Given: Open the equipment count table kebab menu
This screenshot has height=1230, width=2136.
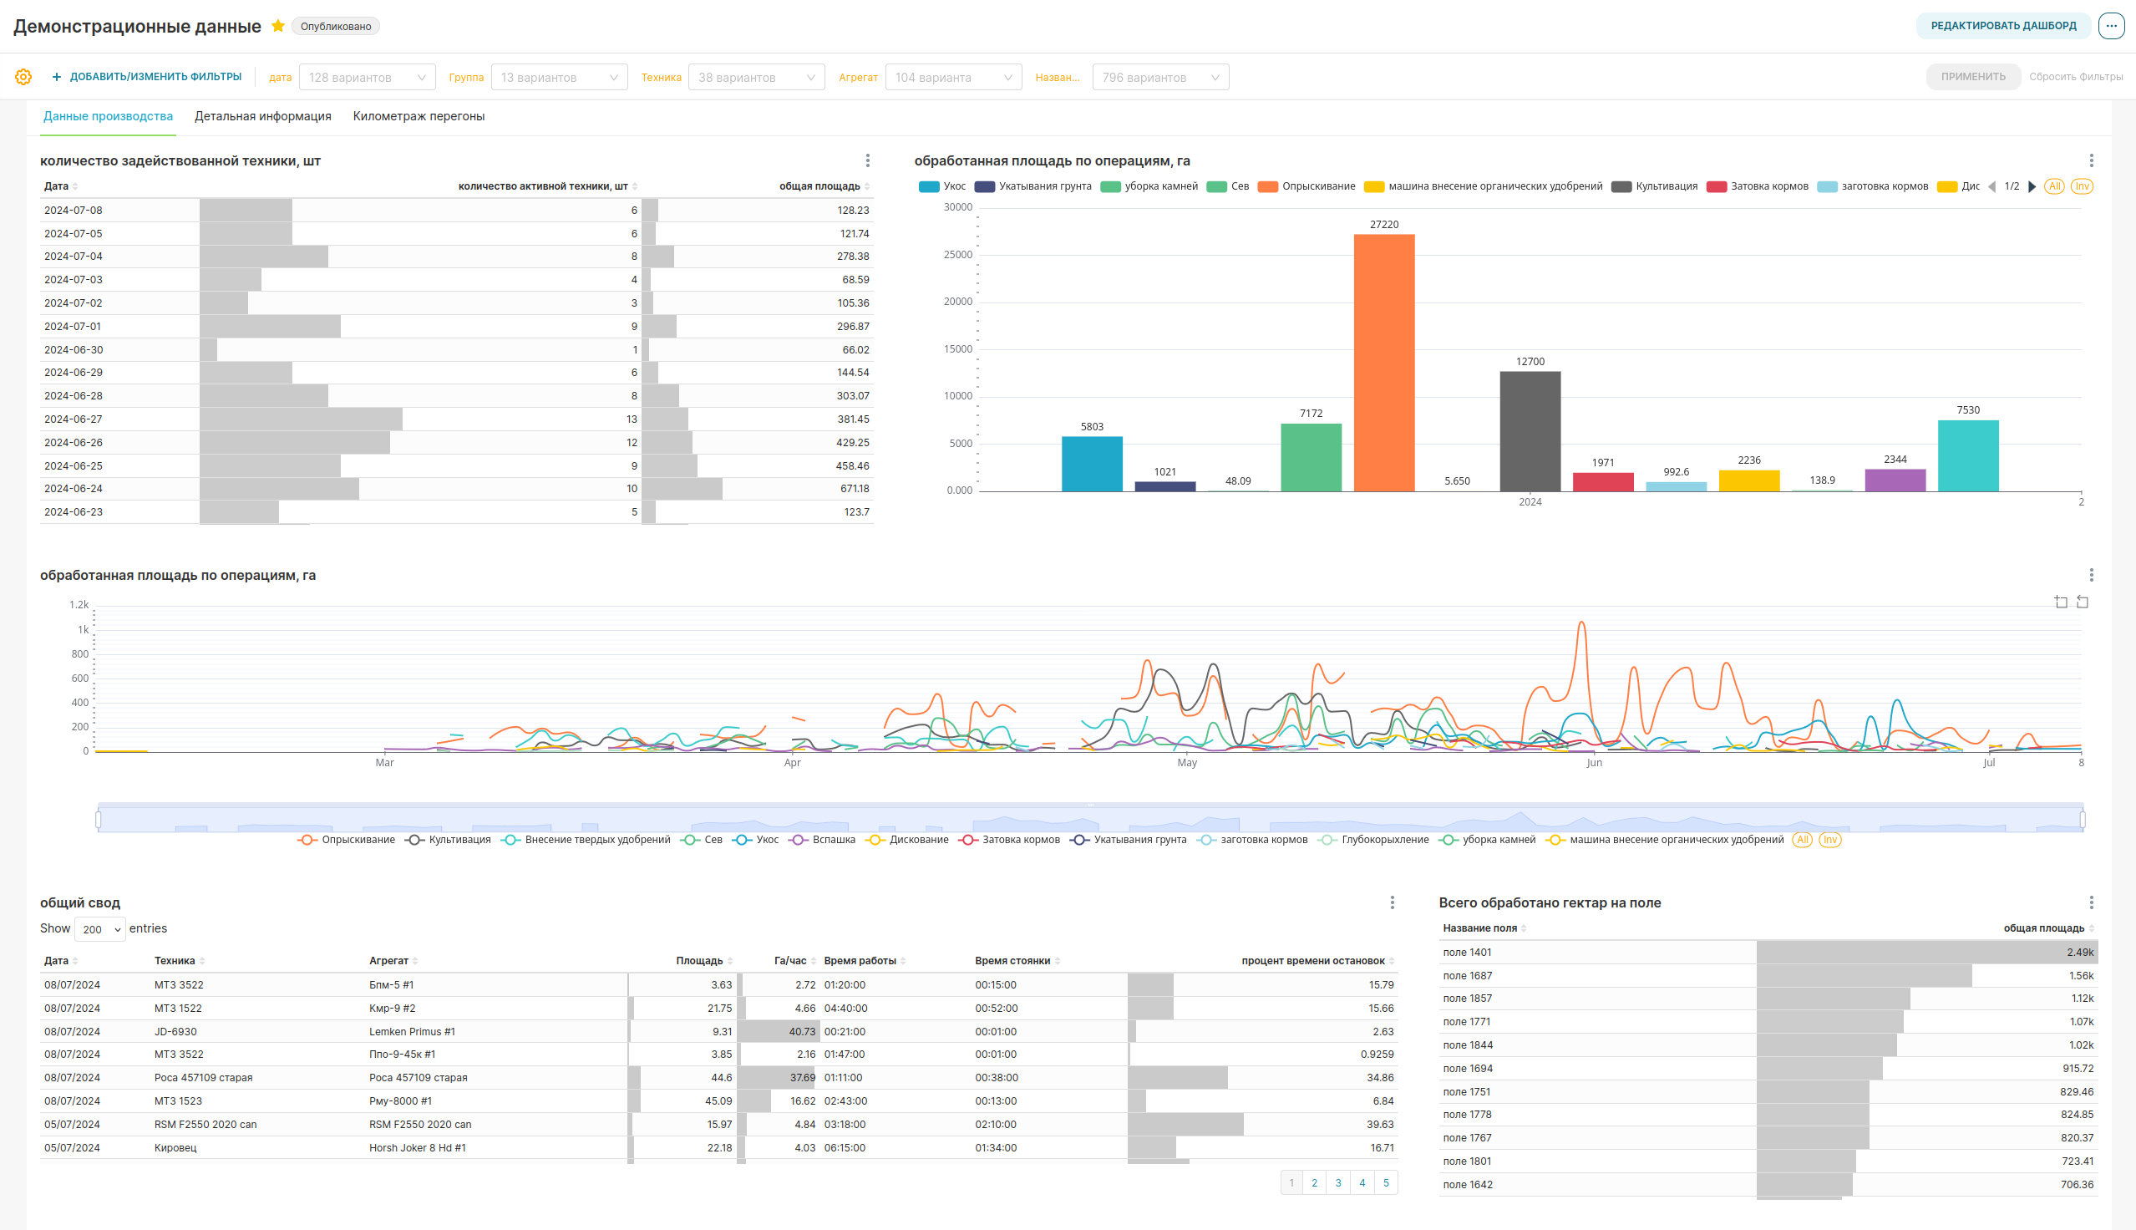Looking at the screenshot, I should [867, 160].
